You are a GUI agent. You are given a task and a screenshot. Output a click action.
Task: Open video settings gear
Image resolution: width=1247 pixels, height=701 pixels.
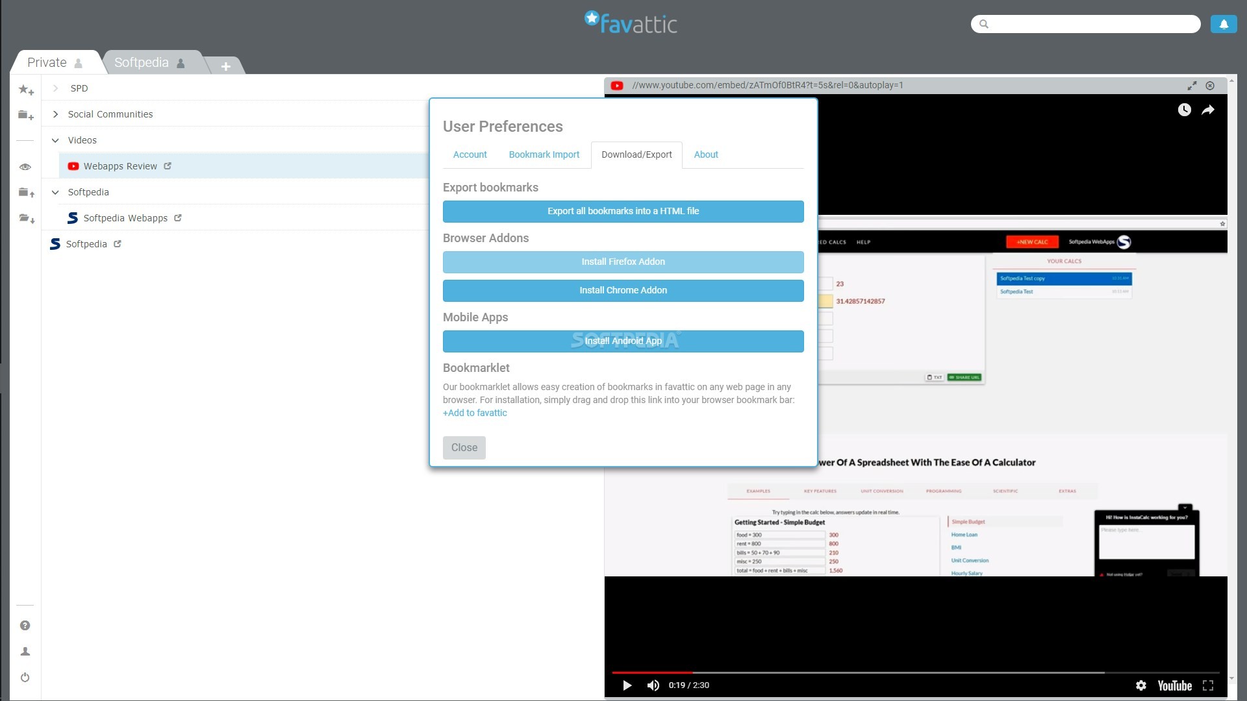point(1141,685)
